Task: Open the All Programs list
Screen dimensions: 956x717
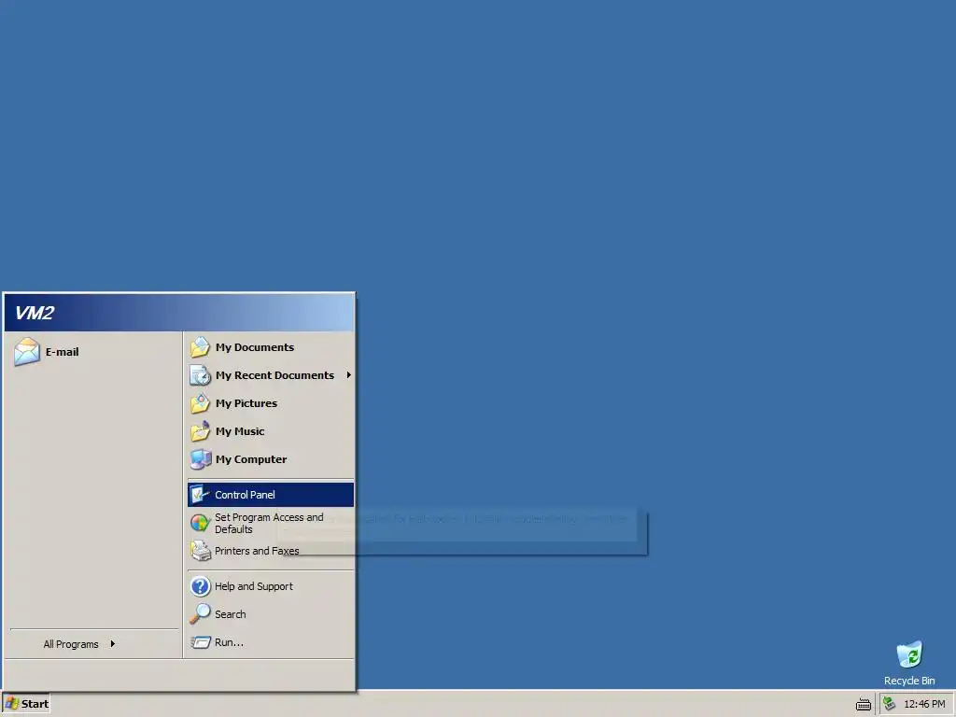Action: (x=94, y=644)
